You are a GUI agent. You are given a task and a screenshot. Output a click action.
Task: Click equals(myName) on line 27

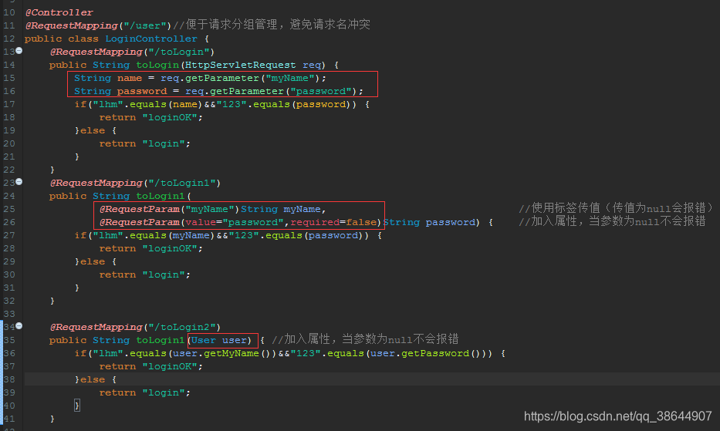pos(172,235)
